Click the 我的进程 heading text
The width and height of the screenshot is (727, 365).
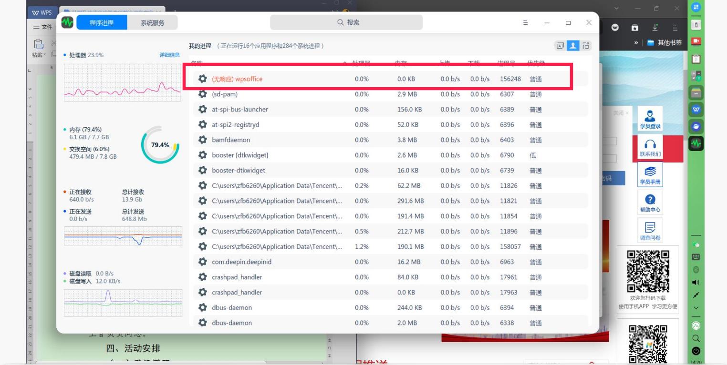(x=200, y=46)
